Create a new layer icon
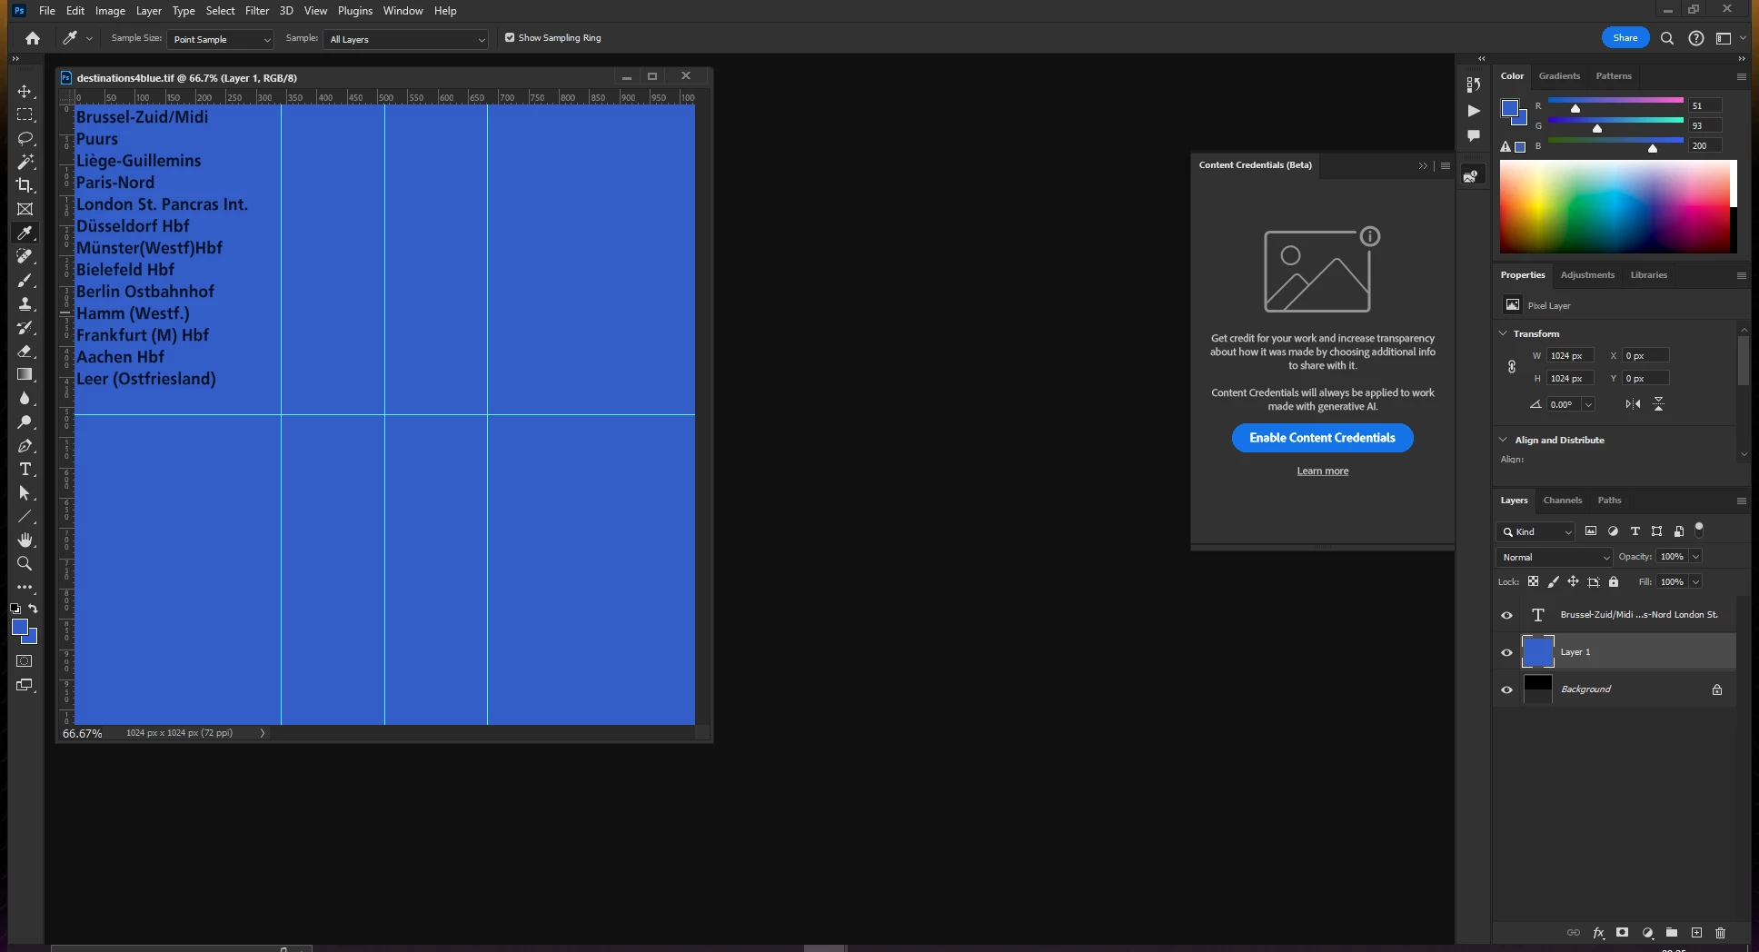The height and width of the screenshot is (952, 1759). [x=1696, y=933]
